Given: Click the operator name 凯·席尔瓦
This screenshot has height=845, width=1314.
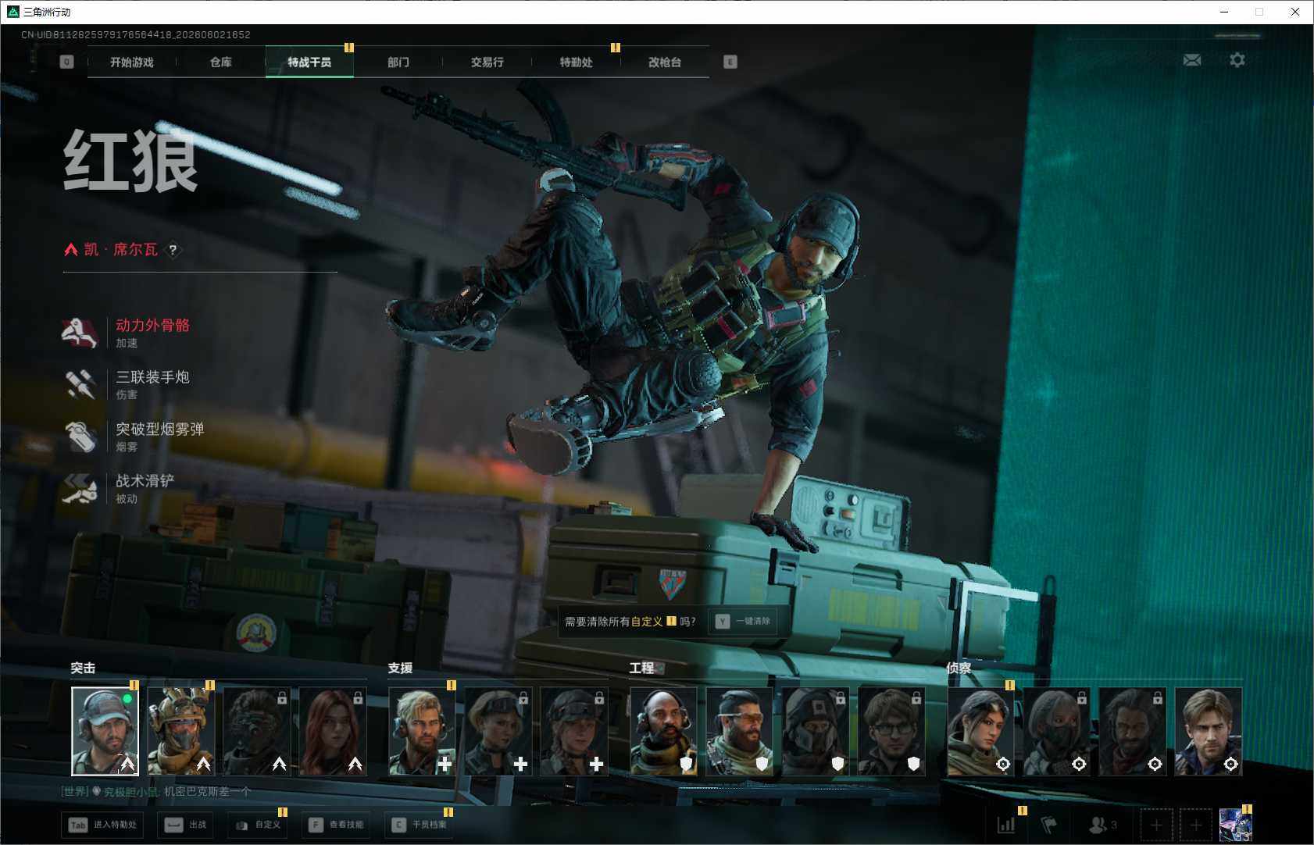Looking at the screenshot, I should coord(121,250).
